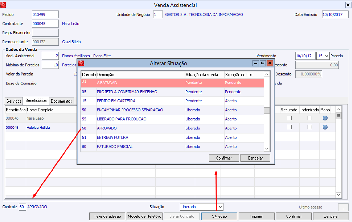Switch to the Serviços tab
The height and width of the screenshot is (222, 352).
(x=14, y=101)
